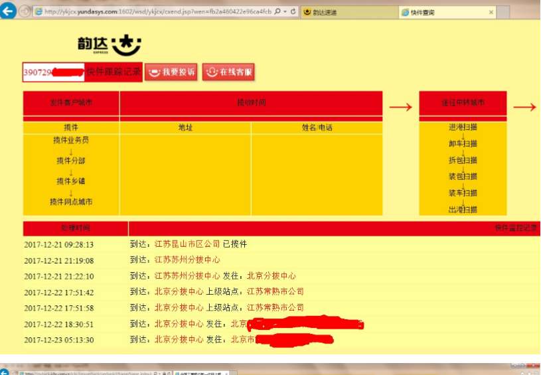541x375 pixels.
Task: Click the timestamp 2017-12-23 05:13:30
Action: pos(59,340)
